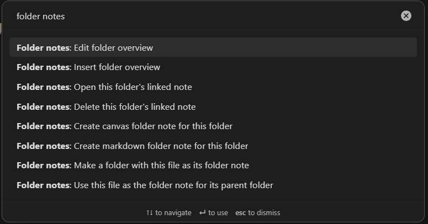Select Delete this folder's linked note
Screen dimensions: 428x224
point(213,106)
